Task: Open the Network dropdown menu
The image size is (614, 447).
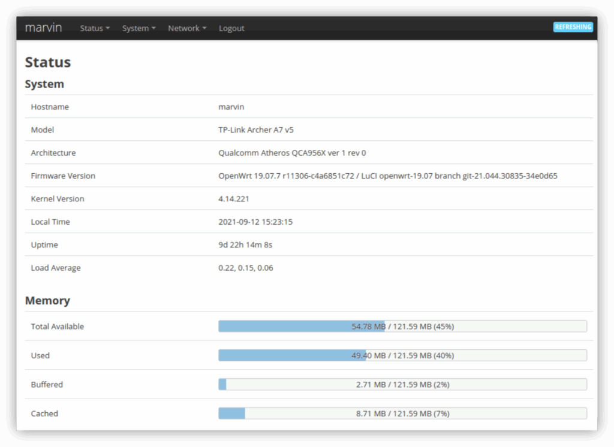Action: (187, 28)
